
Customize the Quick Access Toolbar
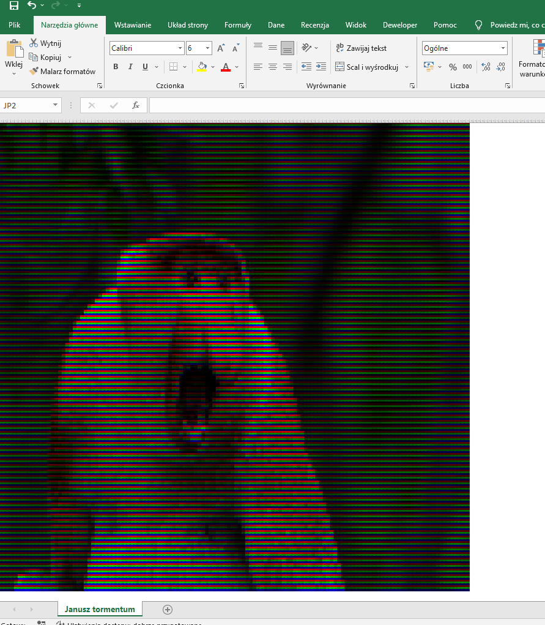[x=80, y=6]
